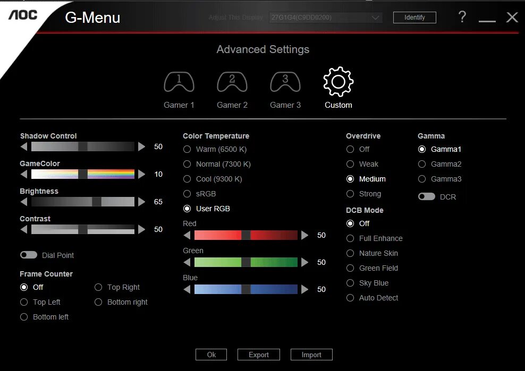Click the Contrast slider track
The image size is (525, 371).
(x=83, y=229)
